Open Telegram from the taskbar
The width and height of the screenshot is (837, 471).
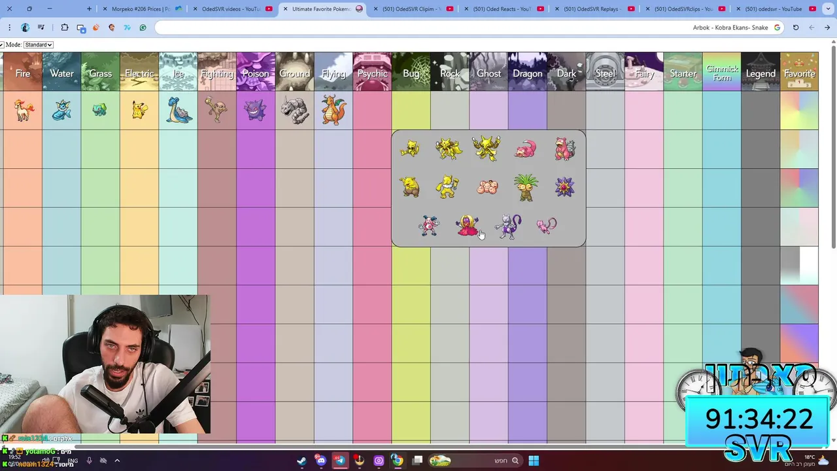(340, 461)
